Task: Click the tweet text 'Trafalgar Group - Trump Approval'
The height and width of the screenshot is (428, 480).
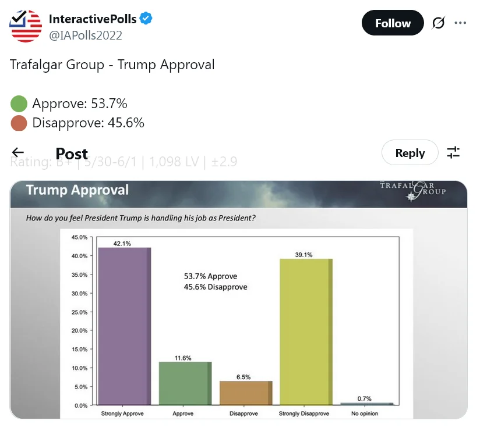Action: [112, 65]
